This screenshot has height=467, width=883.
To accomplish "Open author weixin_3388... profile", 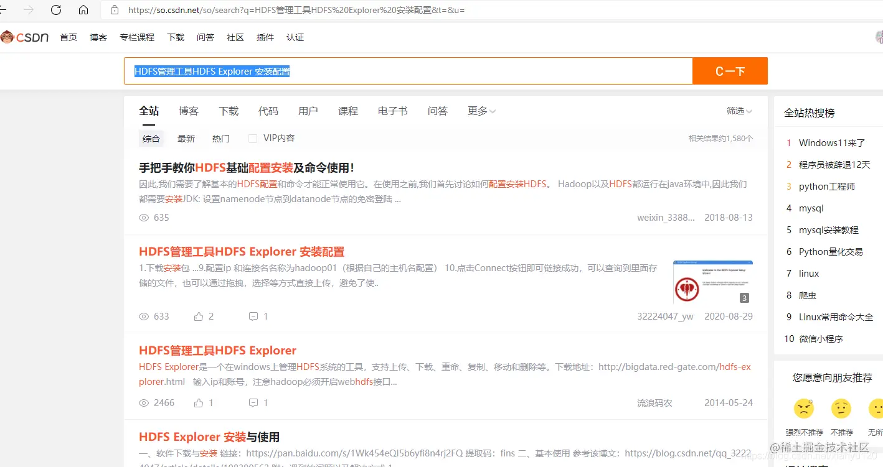I will (666, 218).
